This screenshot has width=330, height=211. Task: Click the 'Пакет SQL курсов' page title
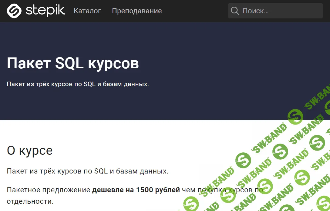click(x=73, y=63)
